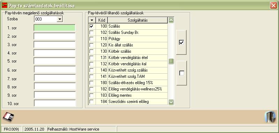The image size is (279, 133).
Task: Click the save floppy disk icon
Action: (8, 117)
